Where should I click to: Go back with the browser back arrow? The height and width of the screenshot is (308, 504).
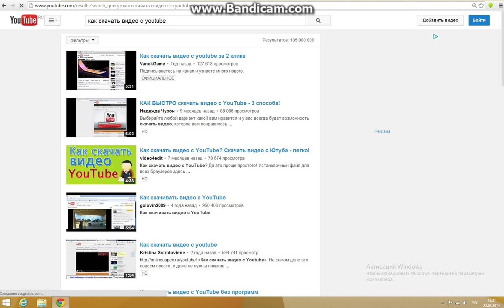[x=4, y=6]
